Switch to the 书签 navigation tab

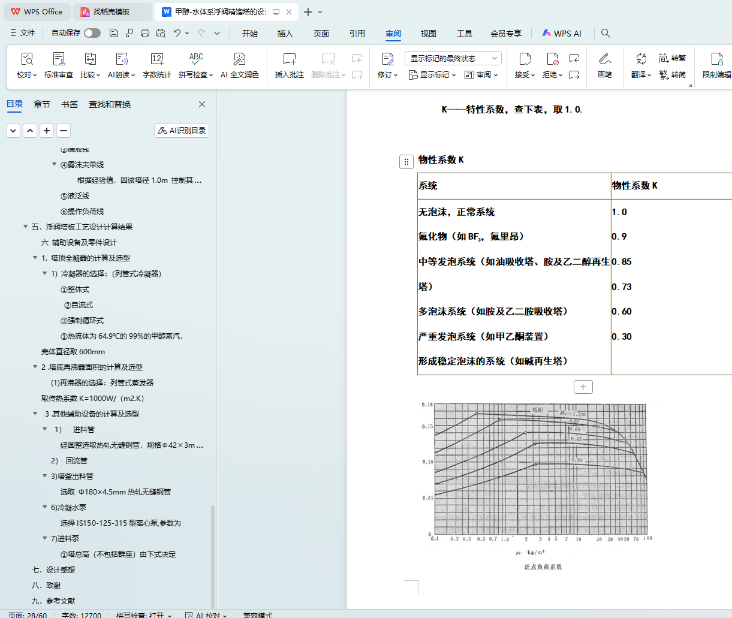pyautogui.click(x=70, y=104)
